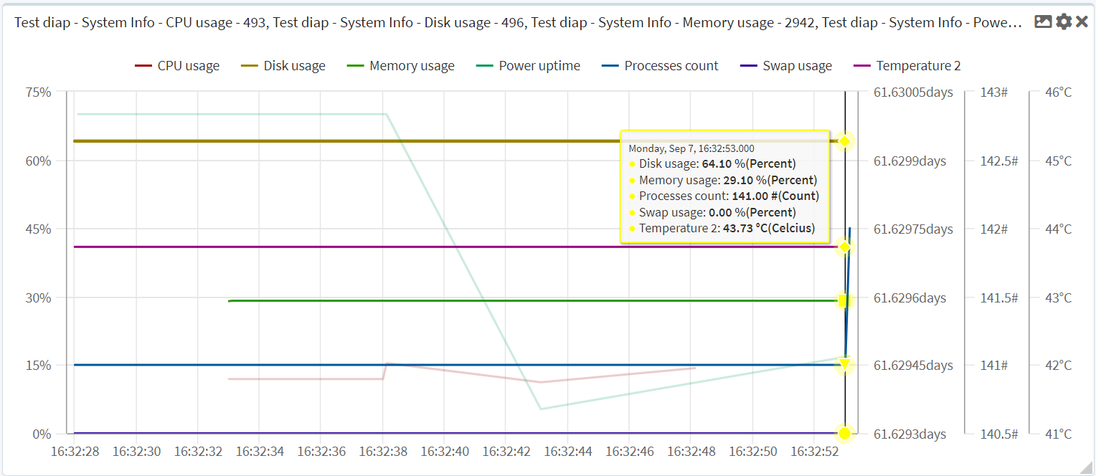
Task: Toggle Processes count series in legend
Action: tap(660, 66)
